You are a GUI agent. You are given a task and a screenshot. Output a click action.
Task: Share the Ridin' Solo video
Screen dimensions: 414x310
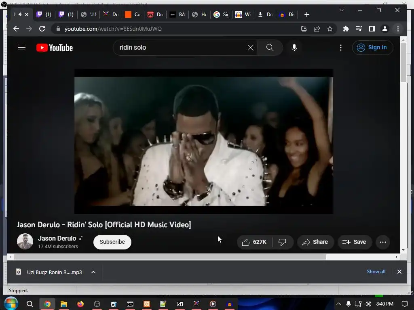click(x=315, y=242)
